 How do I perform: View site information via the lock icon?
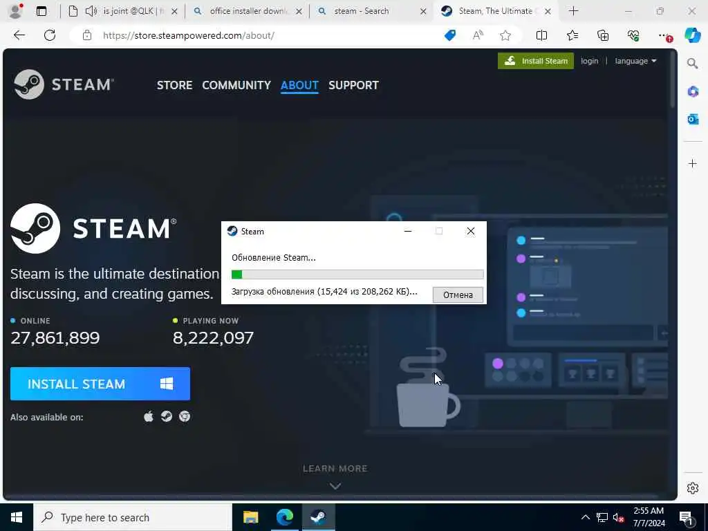point(87,35)
